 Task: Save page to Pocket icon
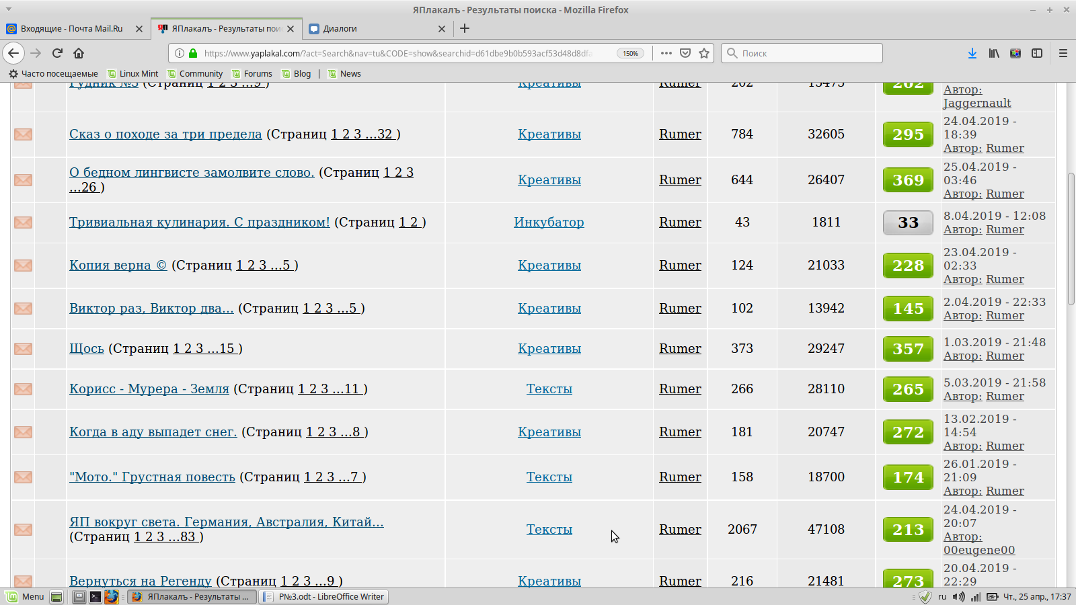point(685,53)
